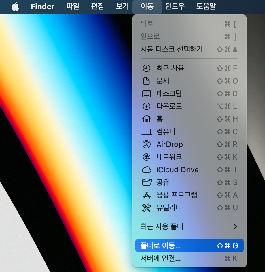Open iCloud Drive from the menu
The image size is (265, 272).
click(x=189, y=170)
